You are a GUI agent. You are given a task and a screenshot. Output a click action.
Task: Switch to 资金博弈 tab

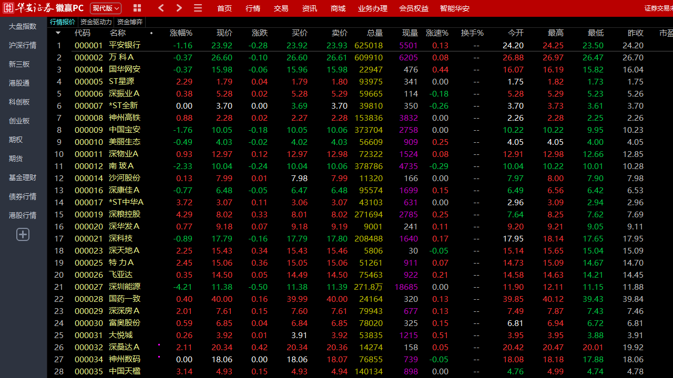click(x=129, y=22)
